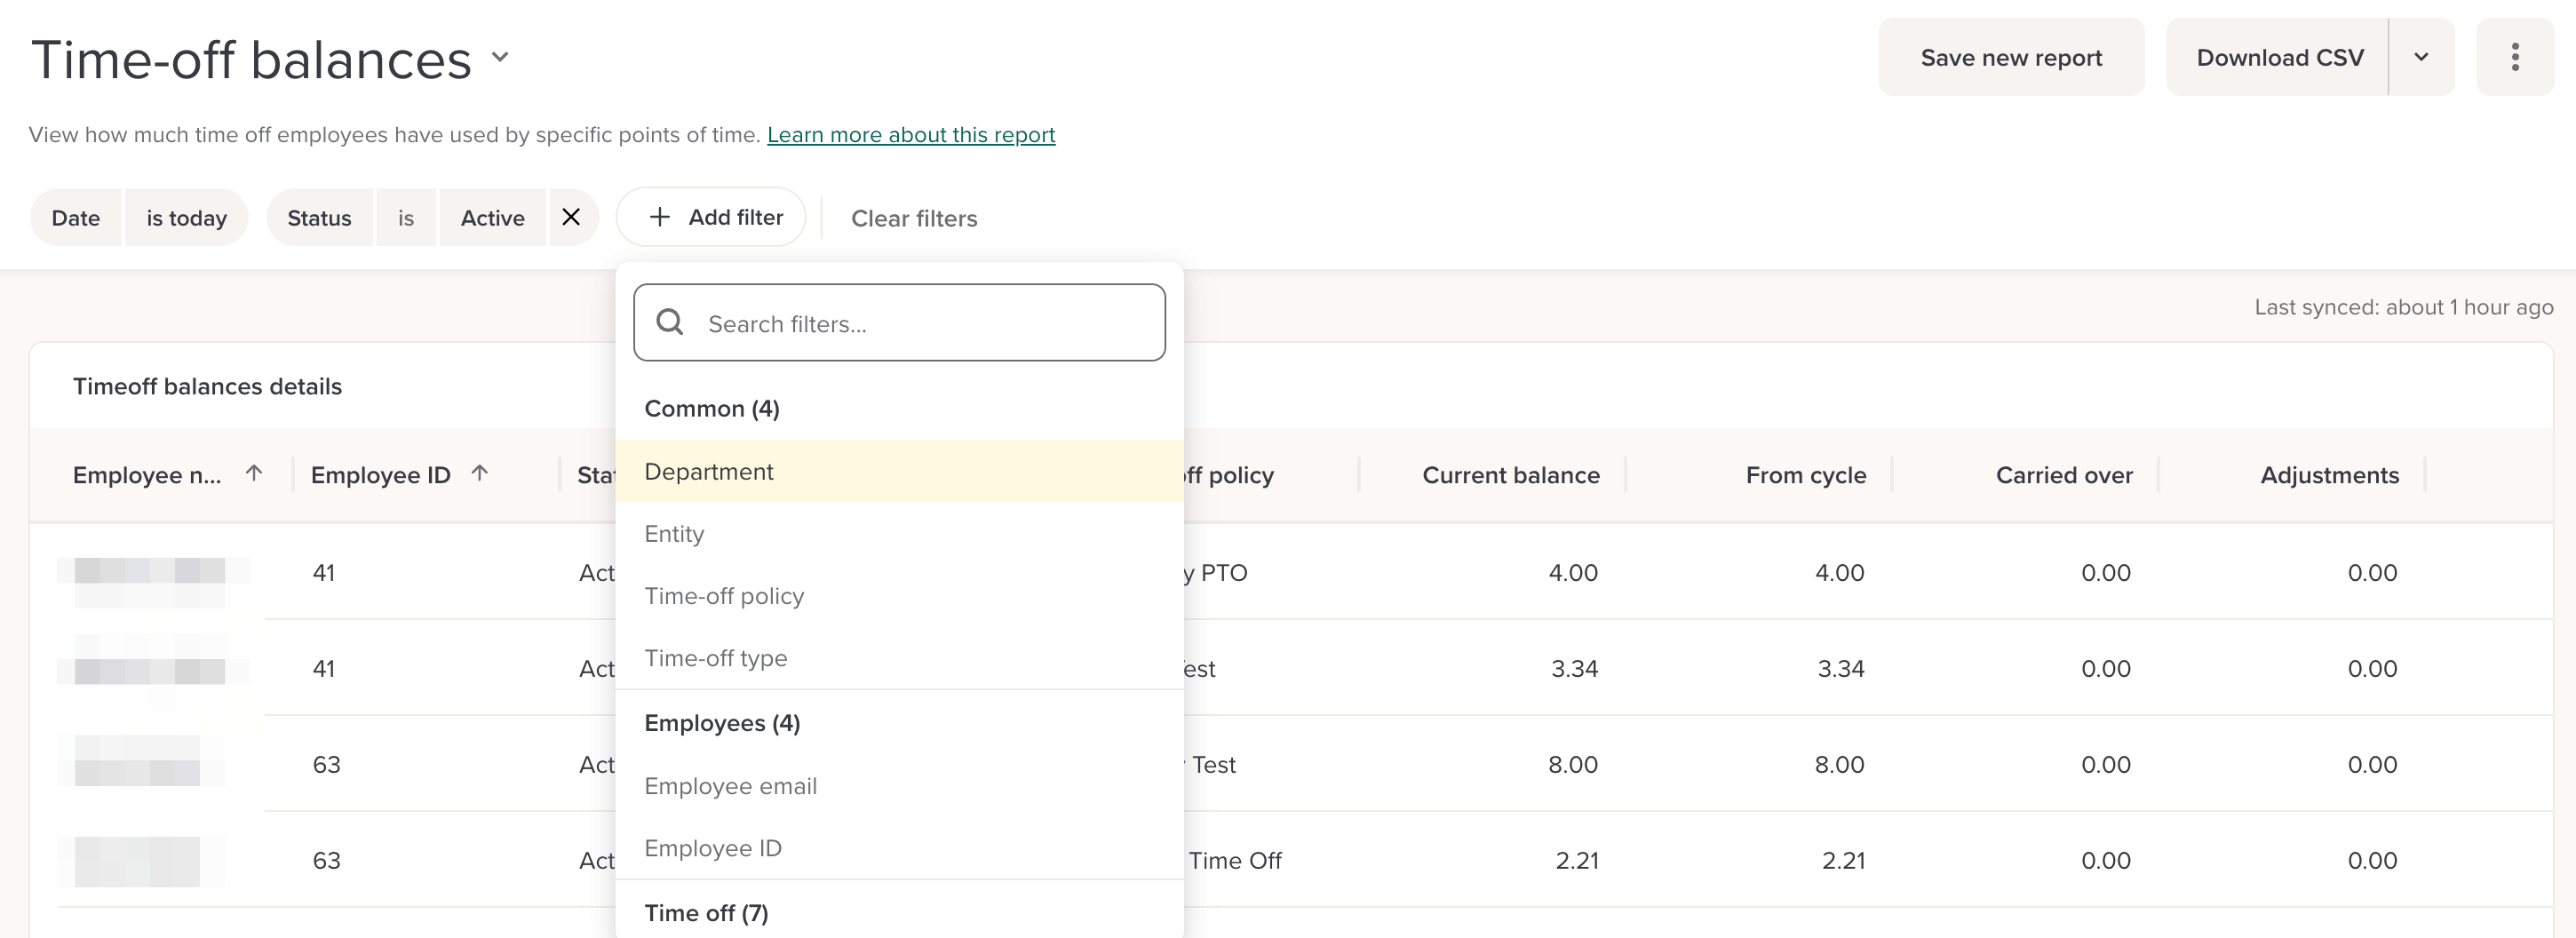Open the Time-off balances title dropdown
This screenshot has width=2576, height=938.
[501, 58]
